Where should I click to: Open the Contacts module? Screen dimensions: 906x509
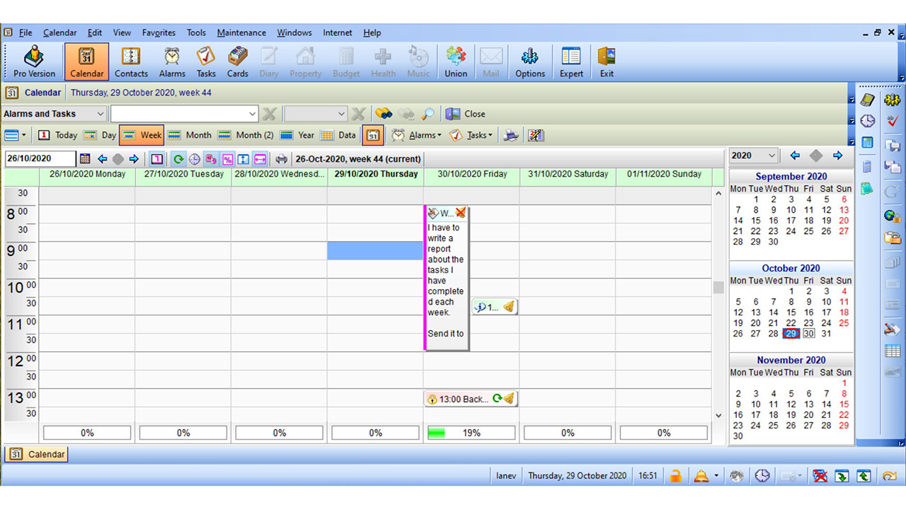(130, 62)
